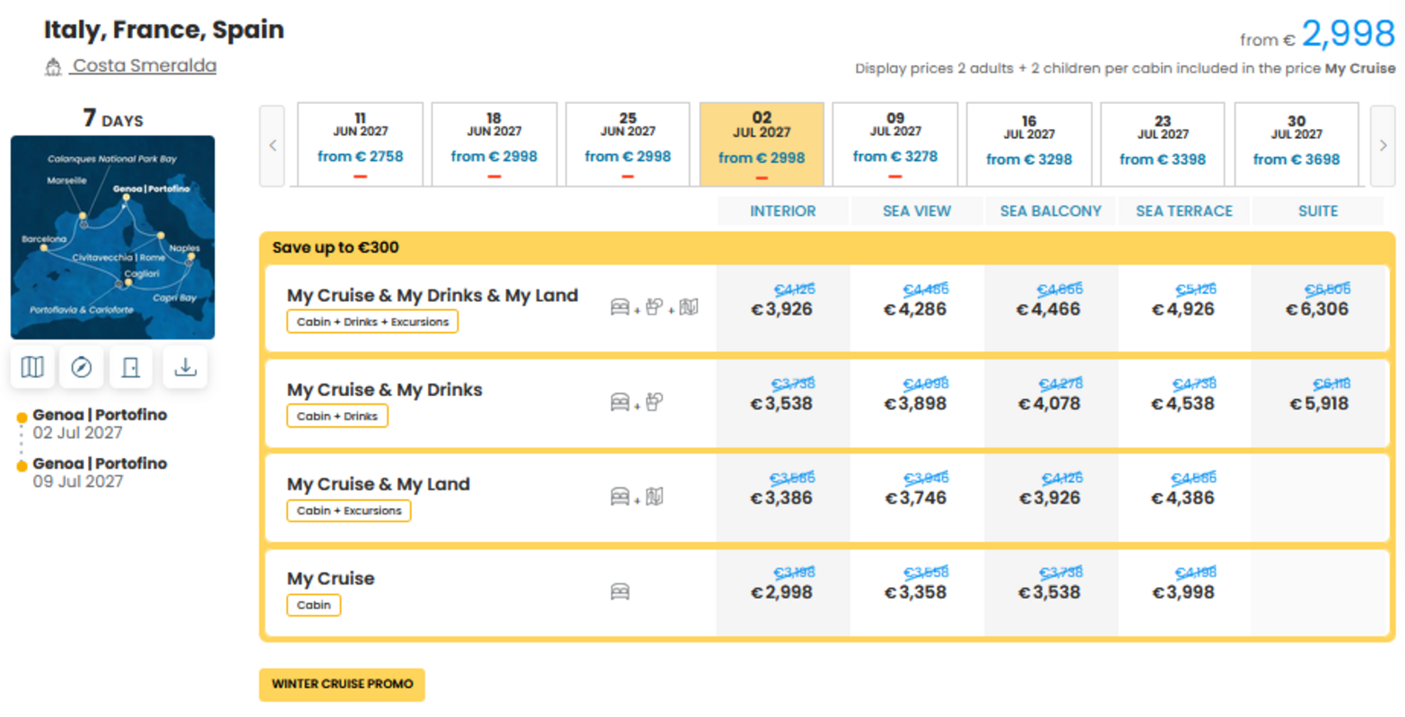
Task: Choose Sea Terrace My Cruise price €3,998
Action: (x=1183, y=592)
